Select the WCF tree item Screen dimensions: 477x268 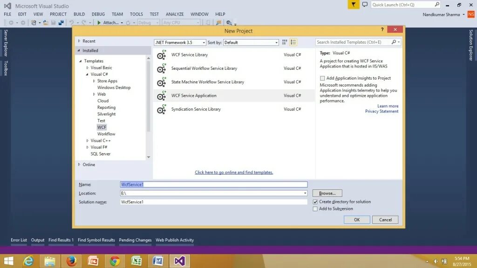click(102, 127)
